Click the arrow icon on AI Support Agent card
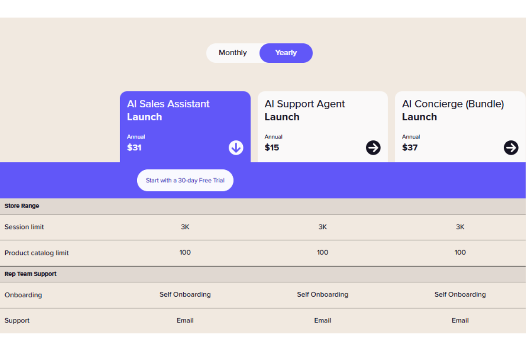The height and width of the screenshot is (351, 526). click(x=373, y=148)
